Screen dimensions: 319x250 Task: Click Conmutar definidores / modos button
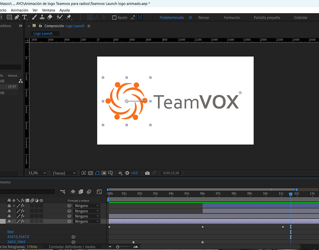72,247
